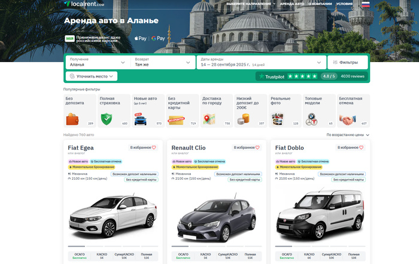Click the Найдено 760 авто text
Image resolution: width=419 pixels, height=264 pixels.
(78, 135)
